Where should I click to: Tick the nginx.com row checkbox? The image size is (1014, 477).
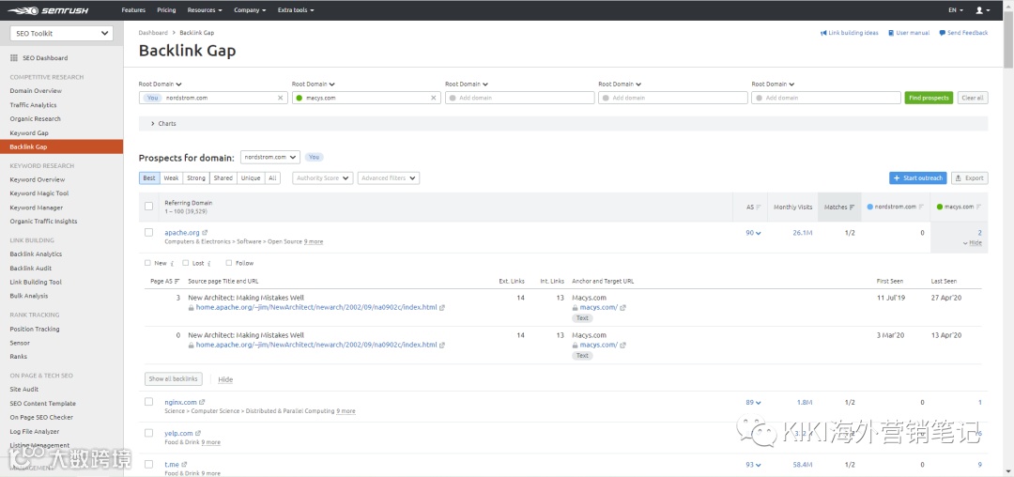(148, 401)
